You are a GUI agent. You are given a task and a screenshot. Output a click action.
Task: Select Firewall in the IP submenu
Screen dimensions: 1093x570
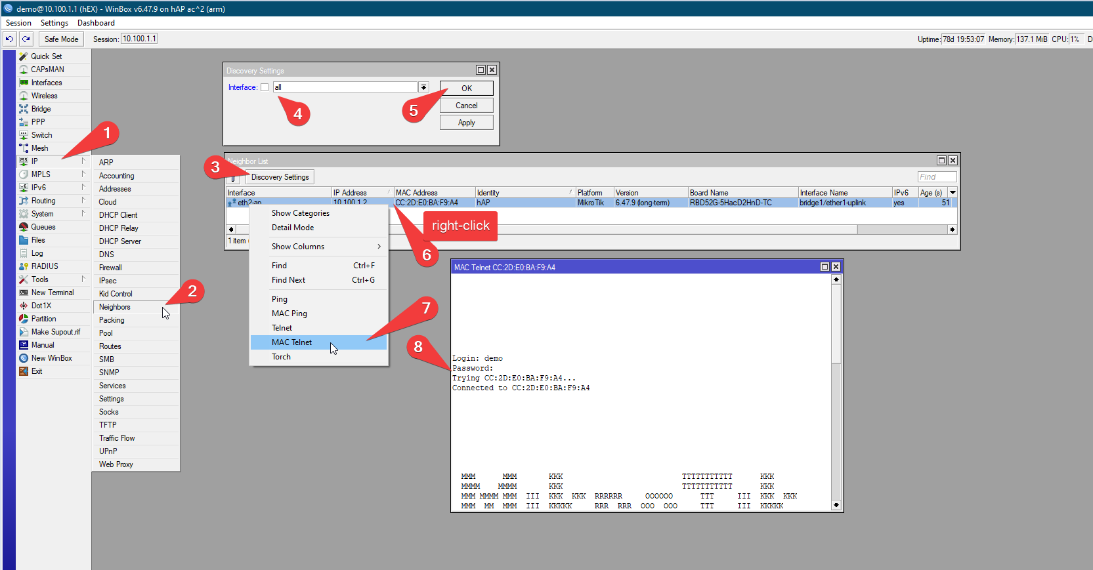(136, 268)
